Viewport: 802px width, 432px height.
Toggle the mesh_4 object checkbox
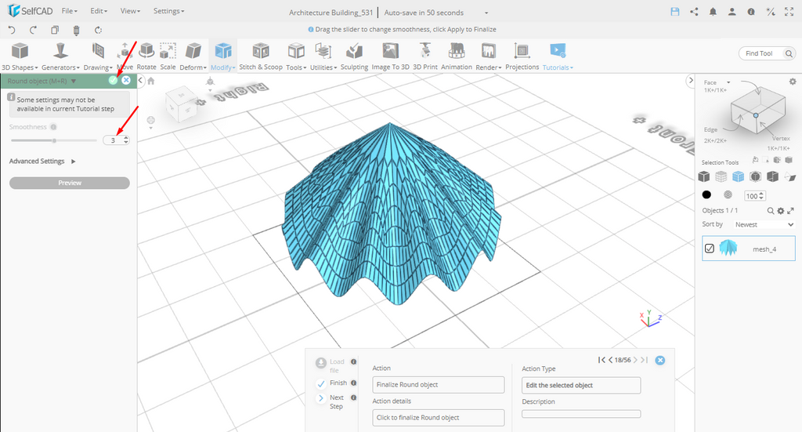tap(710, 249)
